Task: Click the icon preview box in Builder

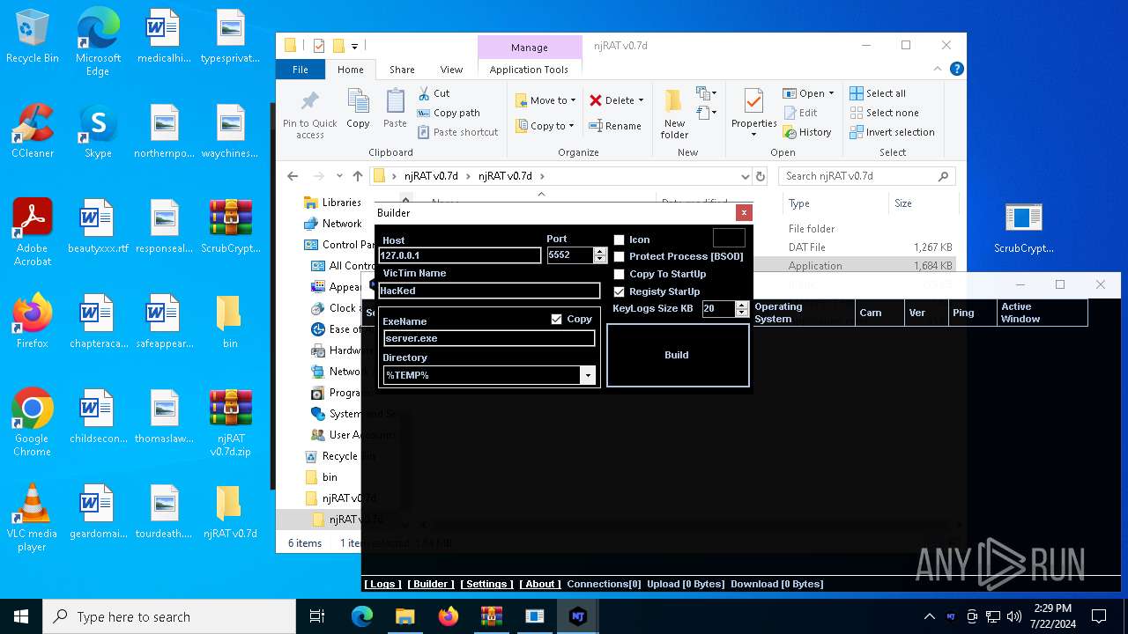Action: (729, 238)
